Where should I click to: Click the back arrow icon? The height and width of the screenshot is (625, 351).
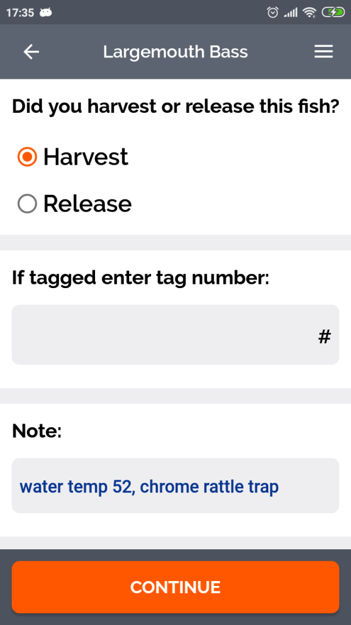click(x=30, y=52)
